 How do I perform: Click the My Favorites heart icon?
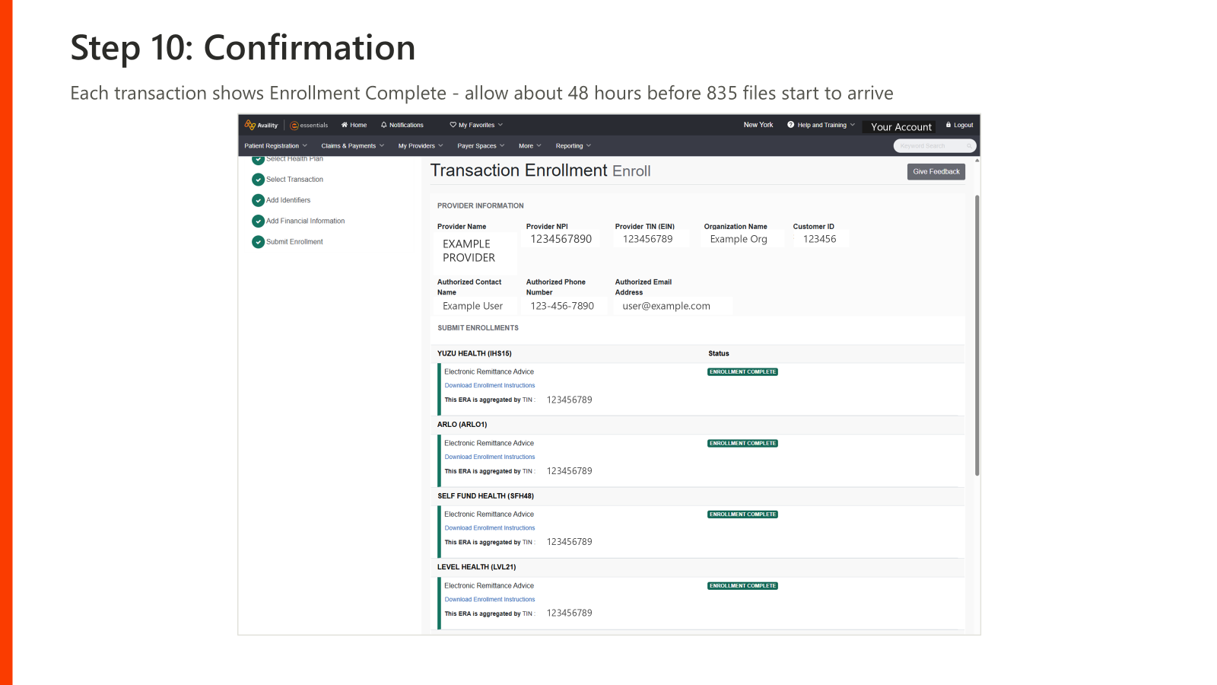pos(453,125)
